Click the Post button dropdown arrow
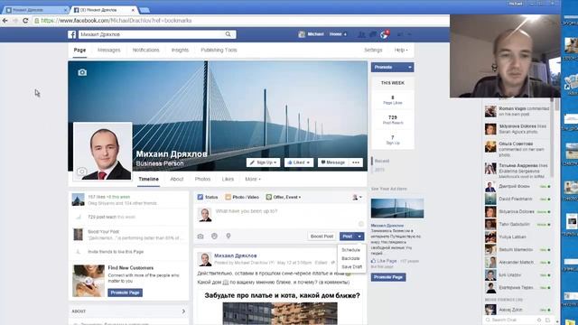Screen dimensions: 578x325 359,237
